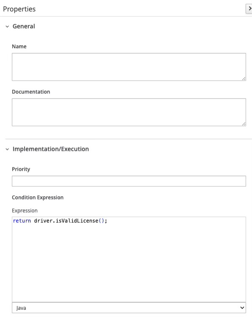Viewport: 252px width, 317px height.
Task: Click the Implementation/Execution section heading
Action: (x=50, y=149)
